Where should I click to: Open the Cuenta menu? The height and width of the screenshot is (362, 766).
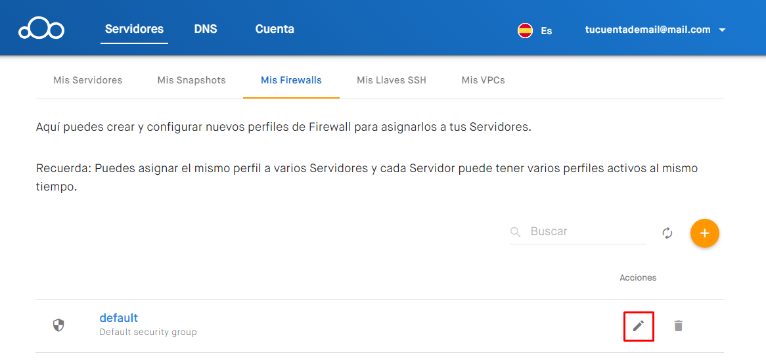(275, 29)
